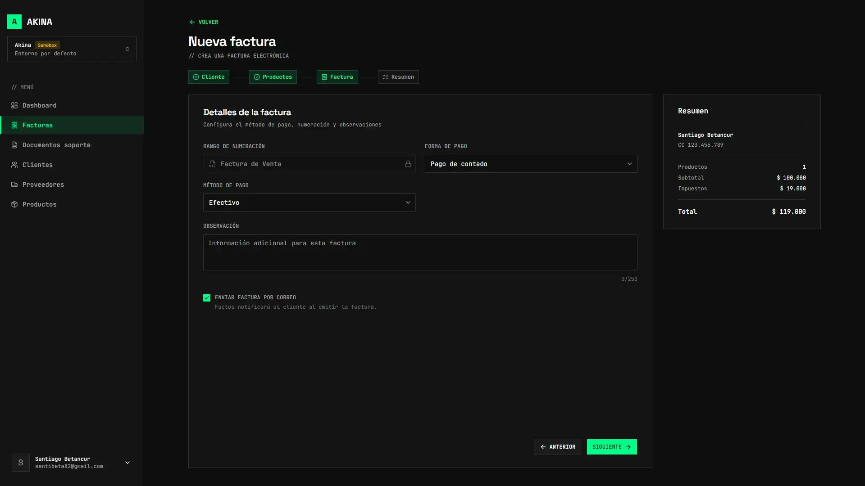Click the Subtotal value $ 100.000
The image size is (865, 486).
pyautogui.click(x=791, y=178)
